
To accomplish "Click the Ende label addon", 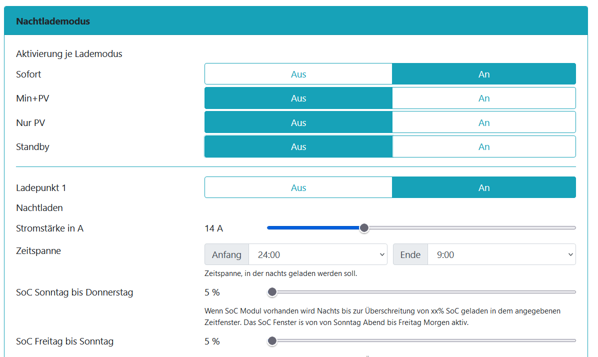I will coord(410,254).
